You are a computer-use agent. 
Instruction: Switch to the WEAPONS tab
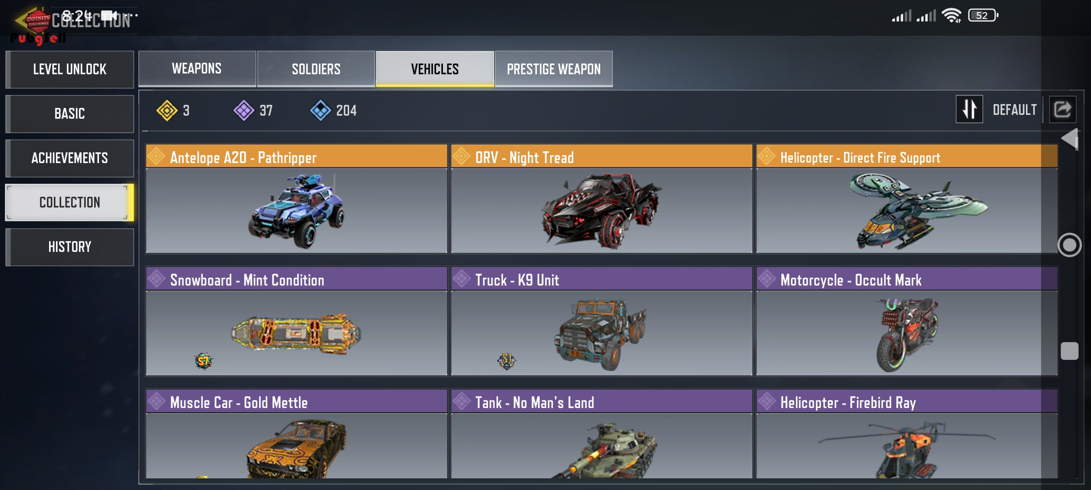point(197,69)
